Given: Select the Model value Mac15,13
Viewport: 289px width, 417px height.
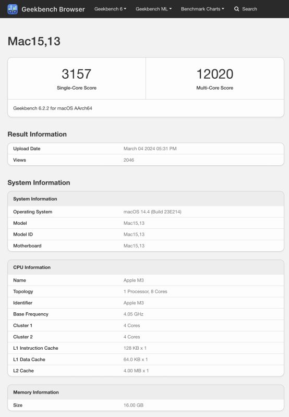Looking at the screenshot, I should (134, 223).
